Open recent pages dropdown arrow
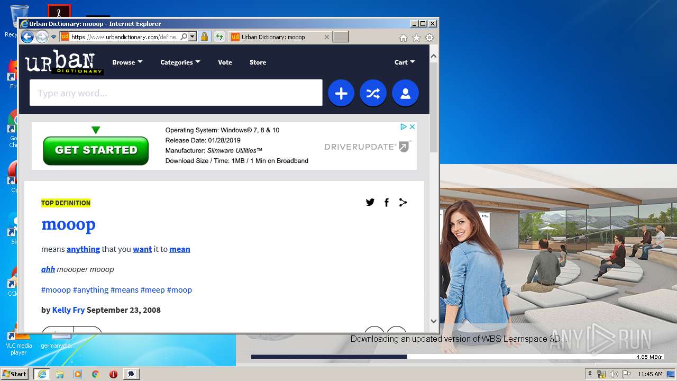Screen dimensions: 677x381 53,37
